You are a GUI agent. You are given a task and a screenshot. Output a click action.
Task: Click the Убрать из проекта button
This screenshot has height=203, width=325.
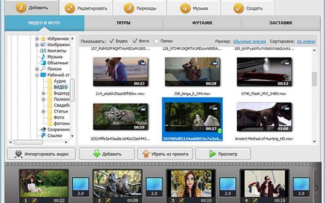pos(165,154)
